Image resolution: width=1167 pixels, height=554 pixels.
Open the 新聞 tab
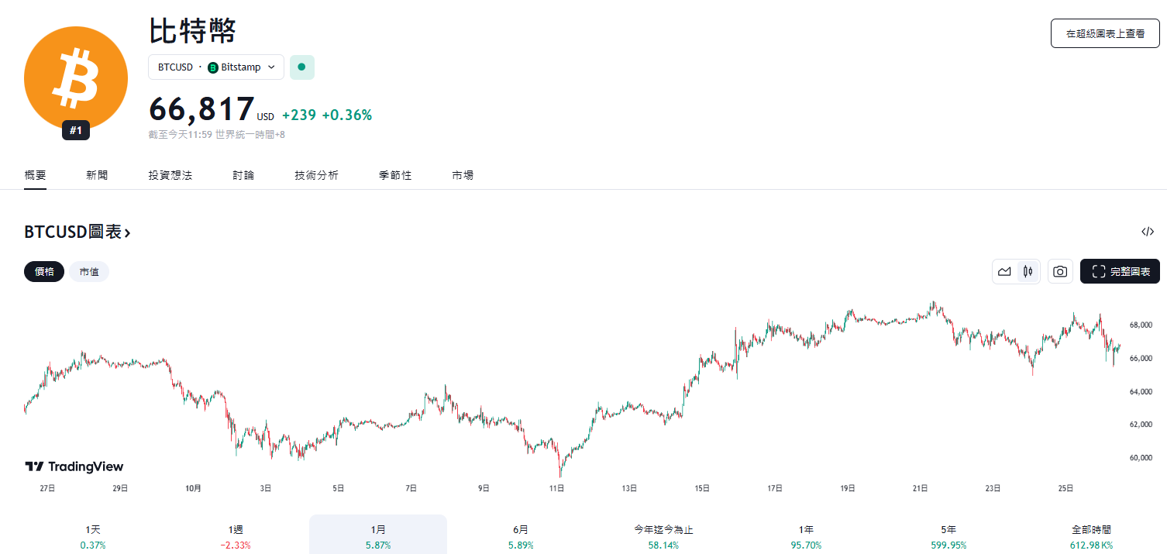click(97, 175)
